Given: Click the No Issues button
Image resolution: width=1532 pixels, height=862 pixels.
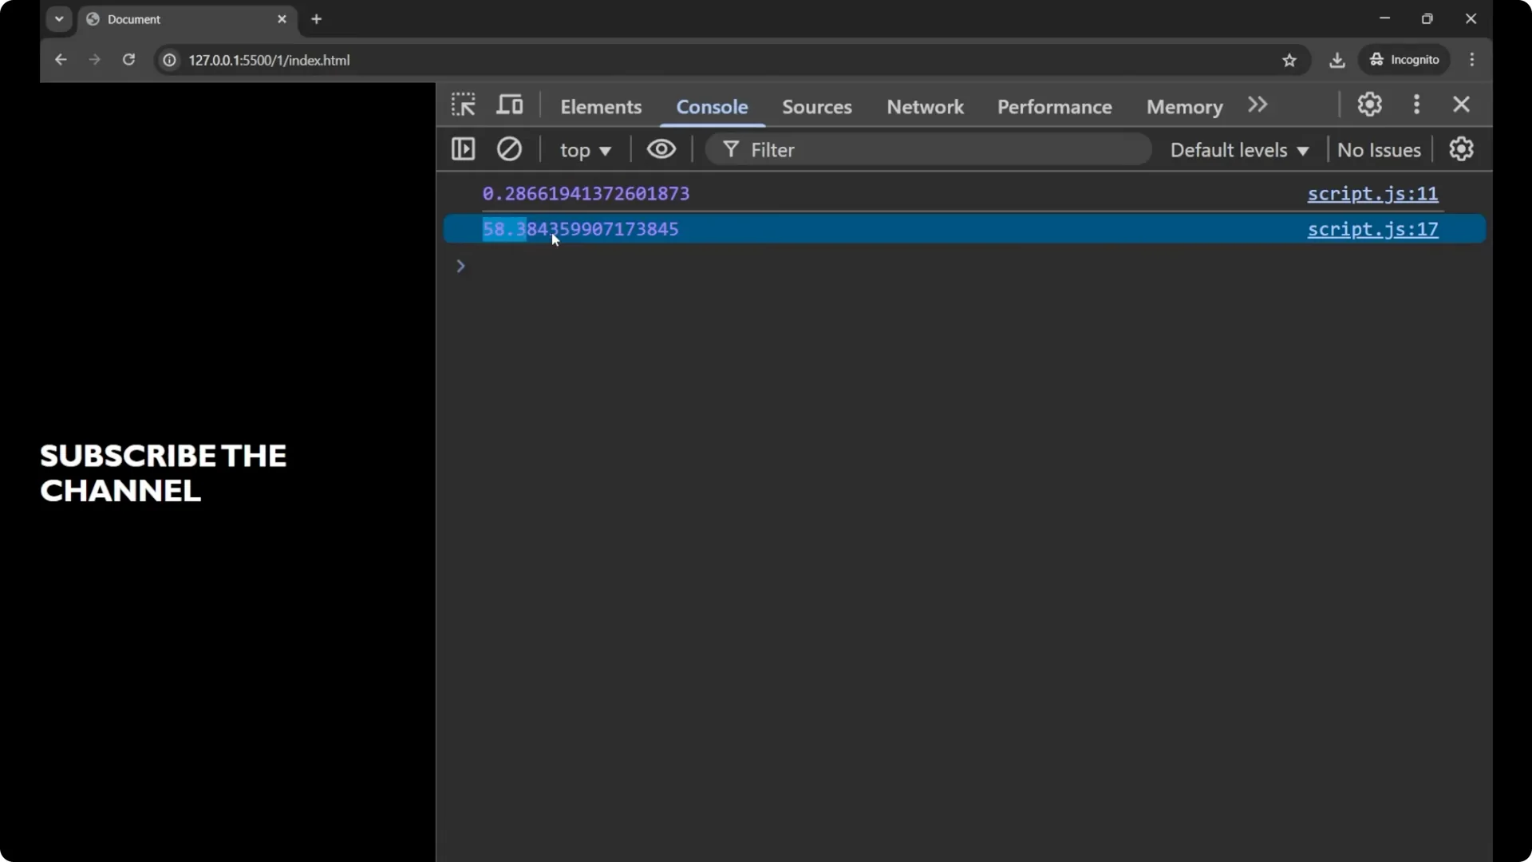Looking at the screenshot, I should click(x=1379, y=150).
